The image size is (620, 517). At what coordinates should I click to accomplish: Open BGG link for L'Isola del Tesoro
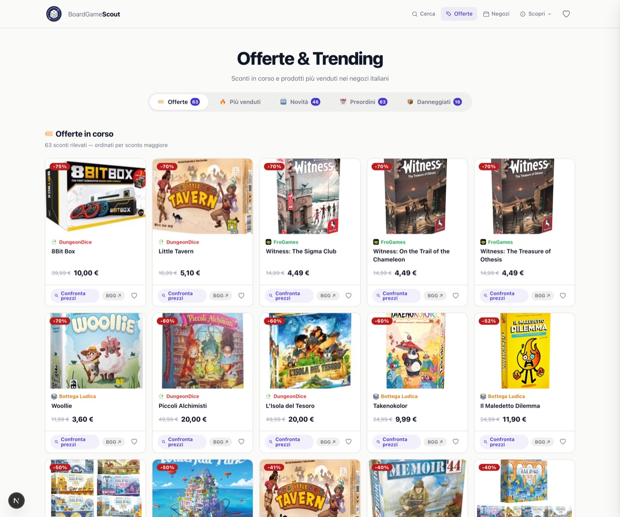click(x=328, y=442)
